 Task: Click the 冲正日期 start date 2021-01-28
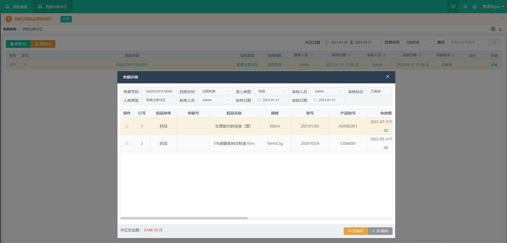(x=339, y=42)
